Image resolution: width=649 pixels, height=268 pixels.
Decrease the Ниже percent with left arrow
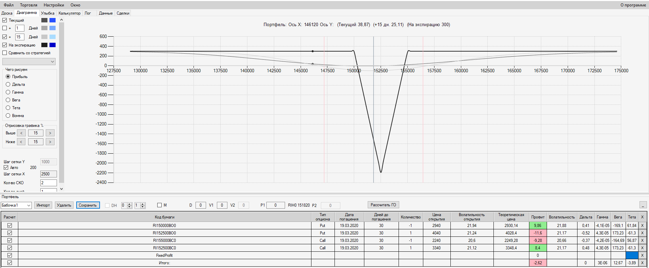[21, 142]
